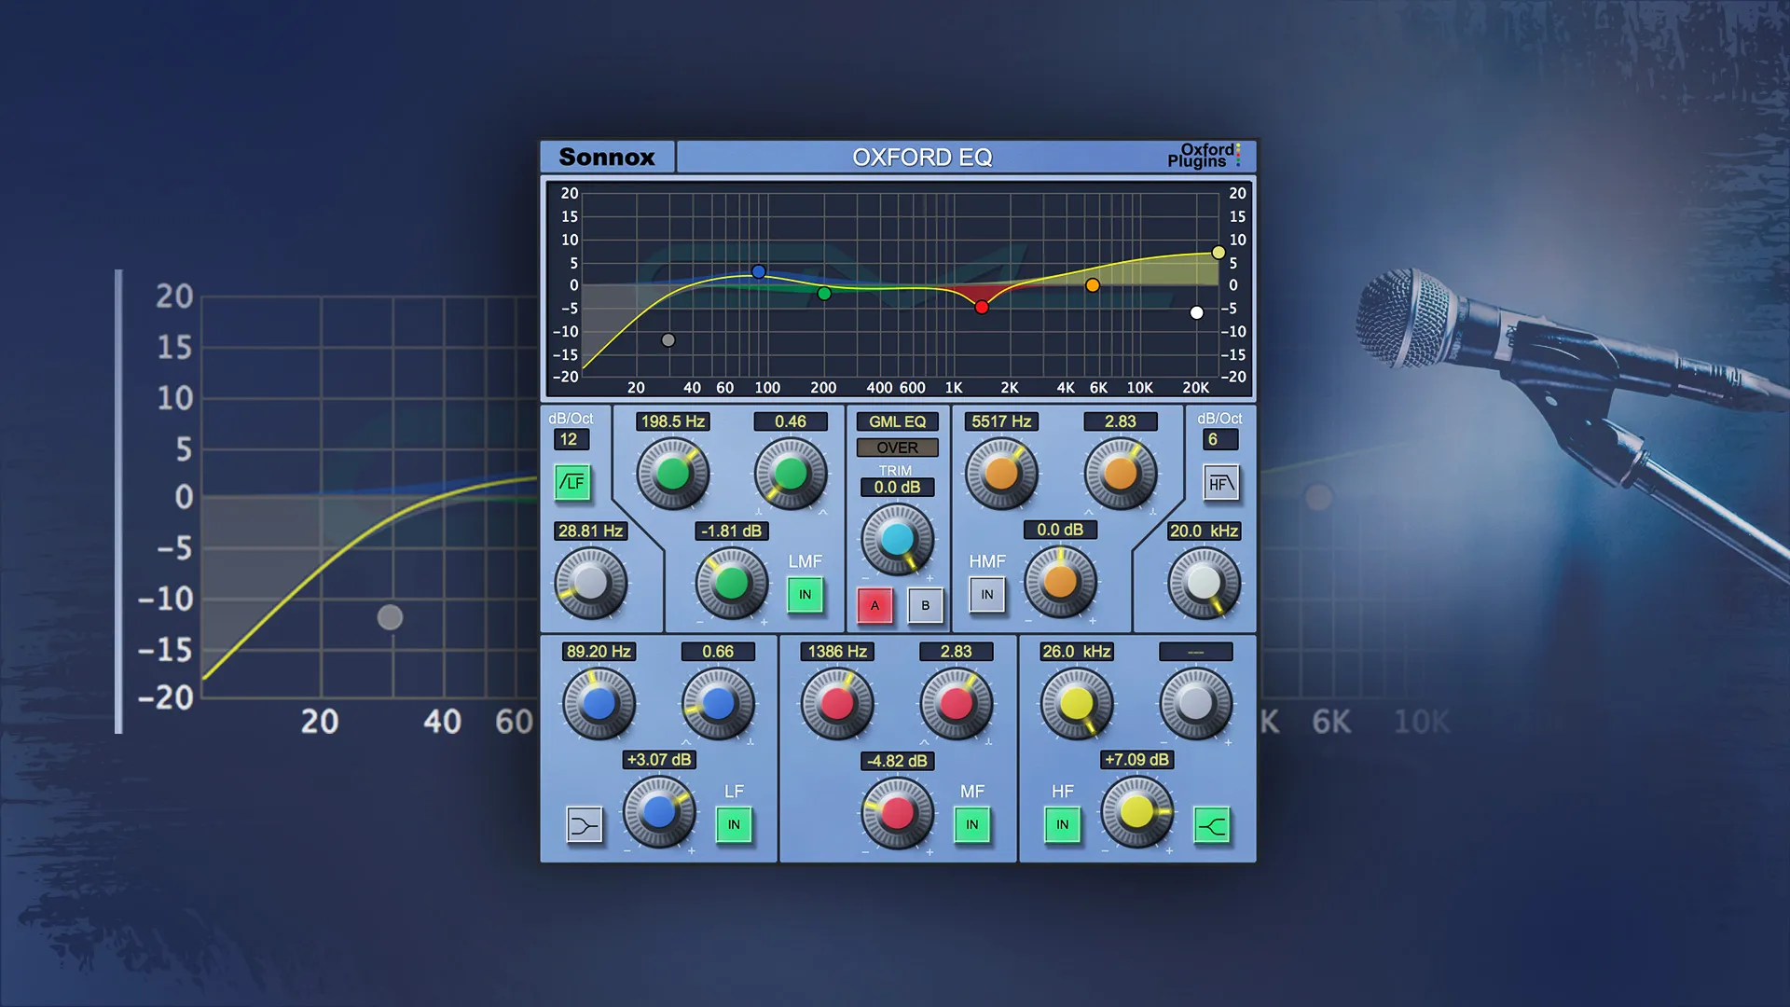
Task: Click the LMF frequency knob at 198.5 Hz
Action: coord(672,474)
